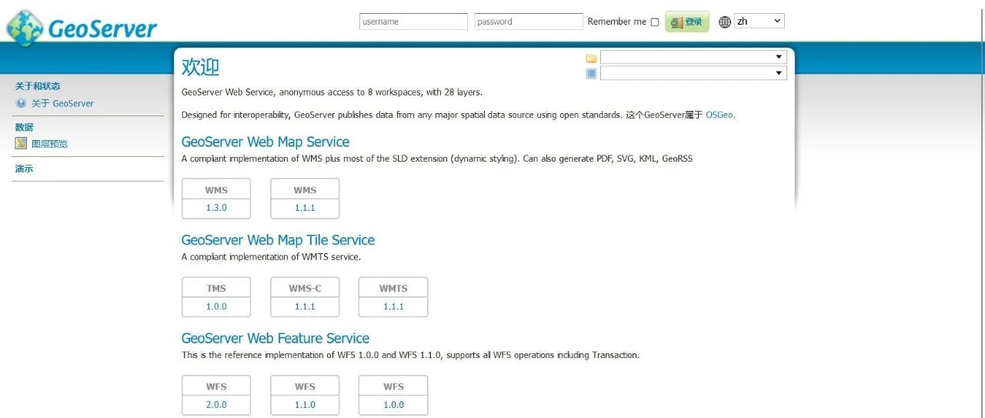Screen dimensions: 985x418
Task: Open the OSGeo link
Action: [x=720, y=115]
